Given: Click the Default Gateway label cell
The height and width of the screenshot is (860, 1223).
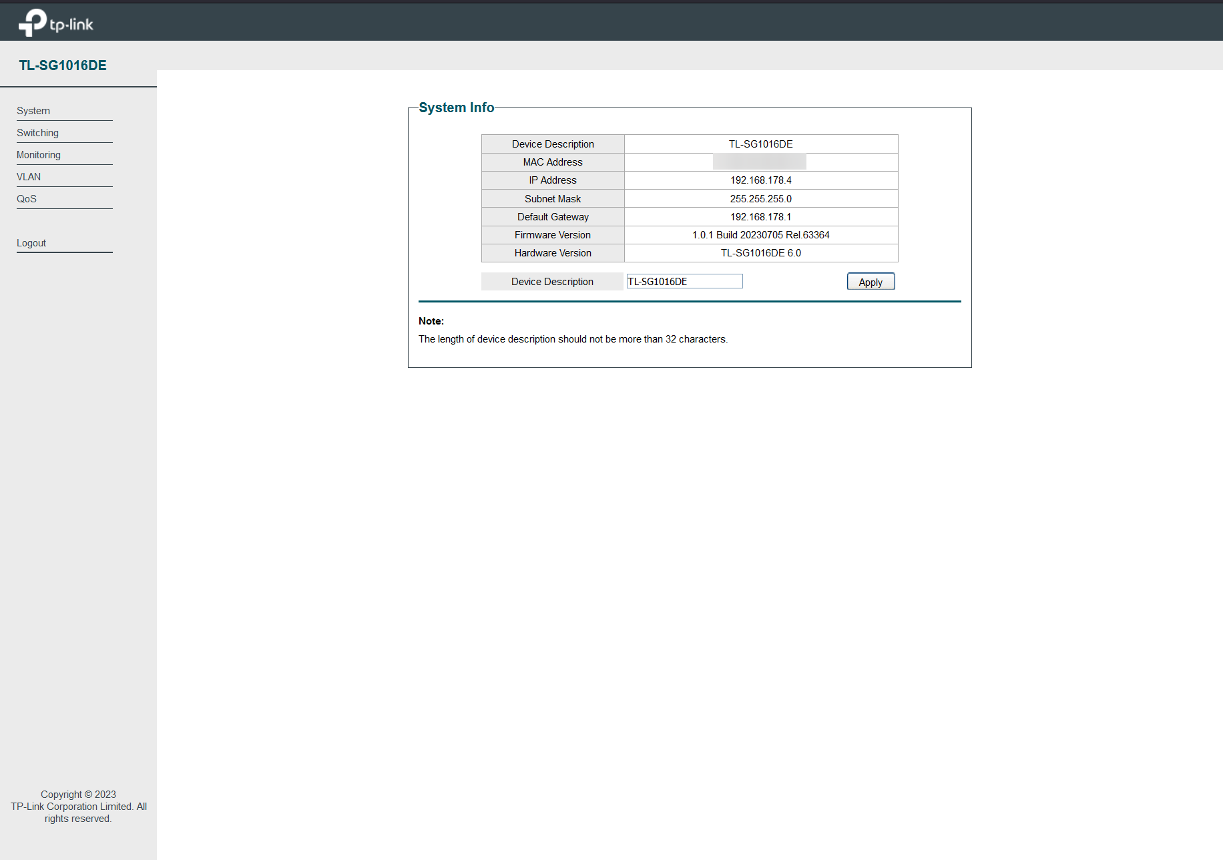Looking at the screenshot, I should point(553,217).
